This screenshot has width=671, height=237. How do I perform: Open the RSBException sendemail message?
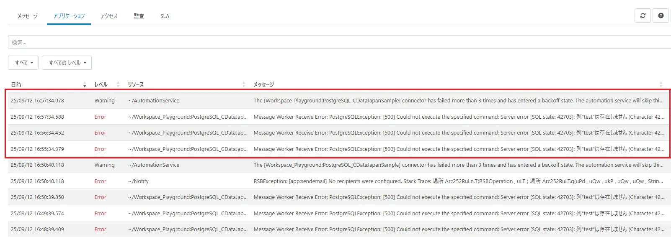click(x=459, y=181)
